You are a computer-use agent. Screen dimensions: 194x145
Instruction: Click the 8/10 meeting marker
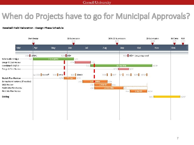(107, 75)
